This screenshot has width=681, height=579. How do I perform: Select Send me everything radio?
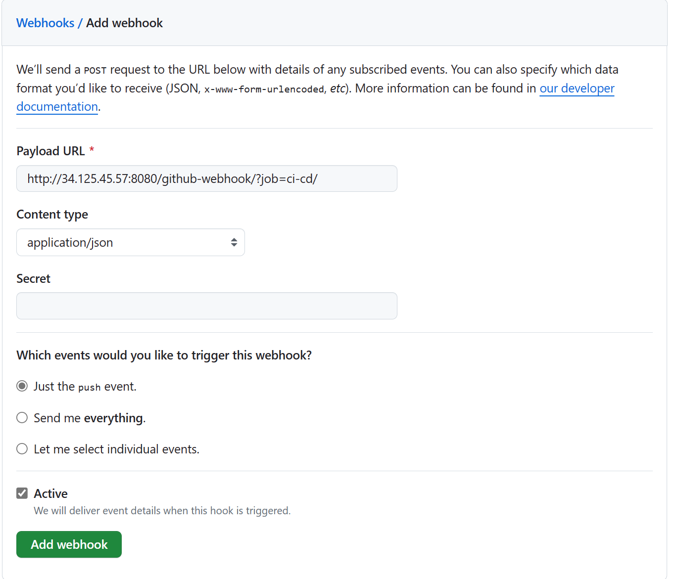[22, 418]
